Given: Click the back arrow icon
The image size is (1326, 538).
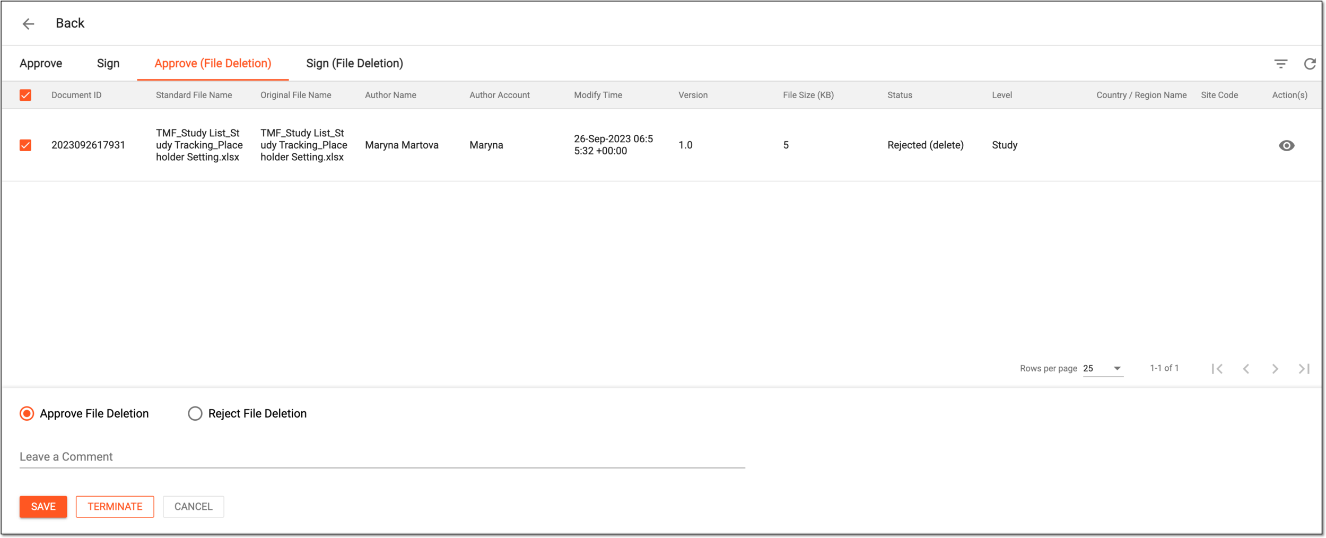Looking at the screenshot, I should click(28, 23).
